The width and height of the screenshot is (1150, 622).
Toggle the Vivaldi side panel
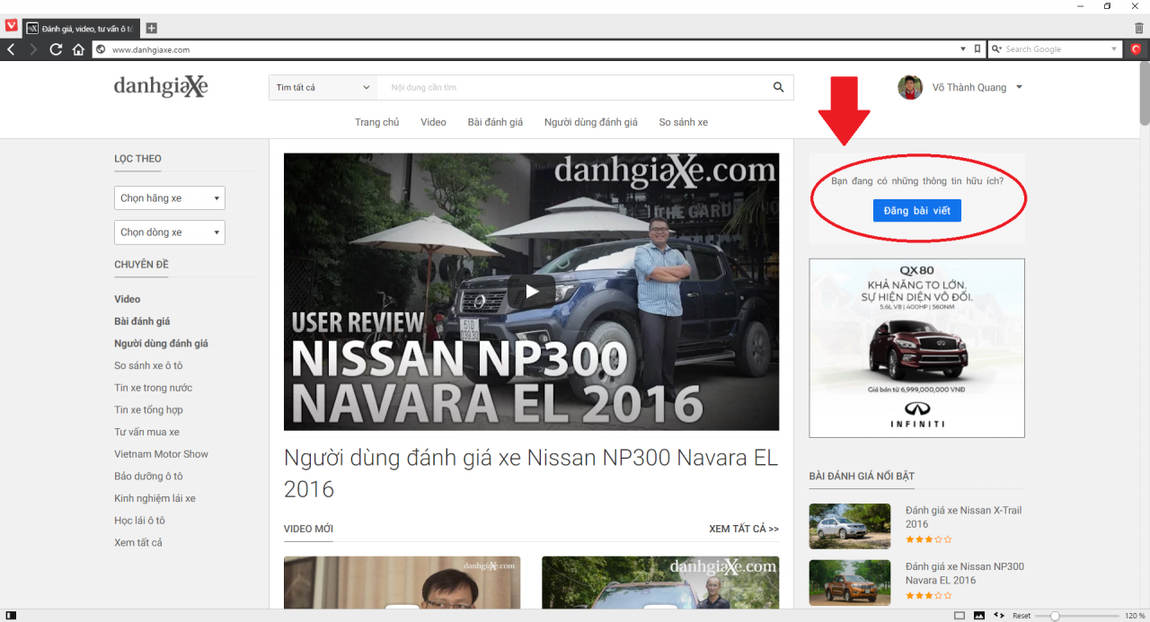(x=11, y=616)
